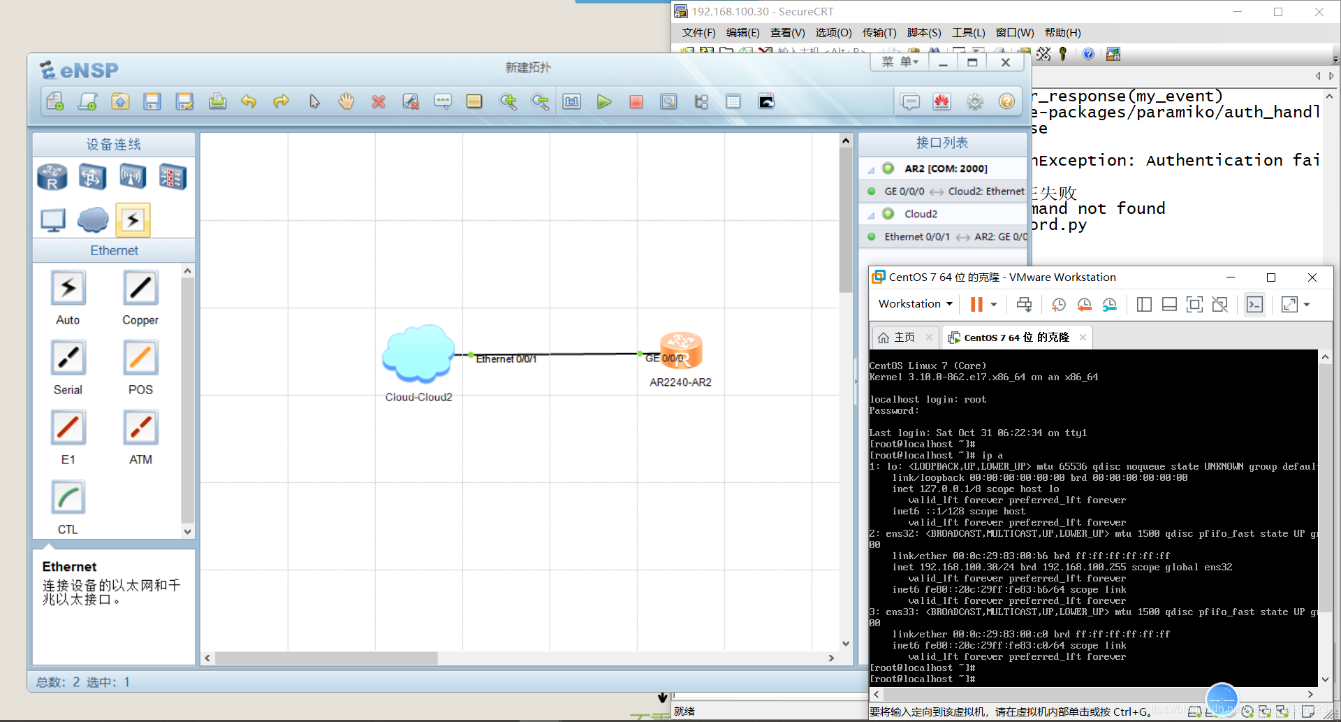This screenshot has height=722, width=1341.
Task: Click the VMware enter full screen icon
Action: coord(1194,304)
